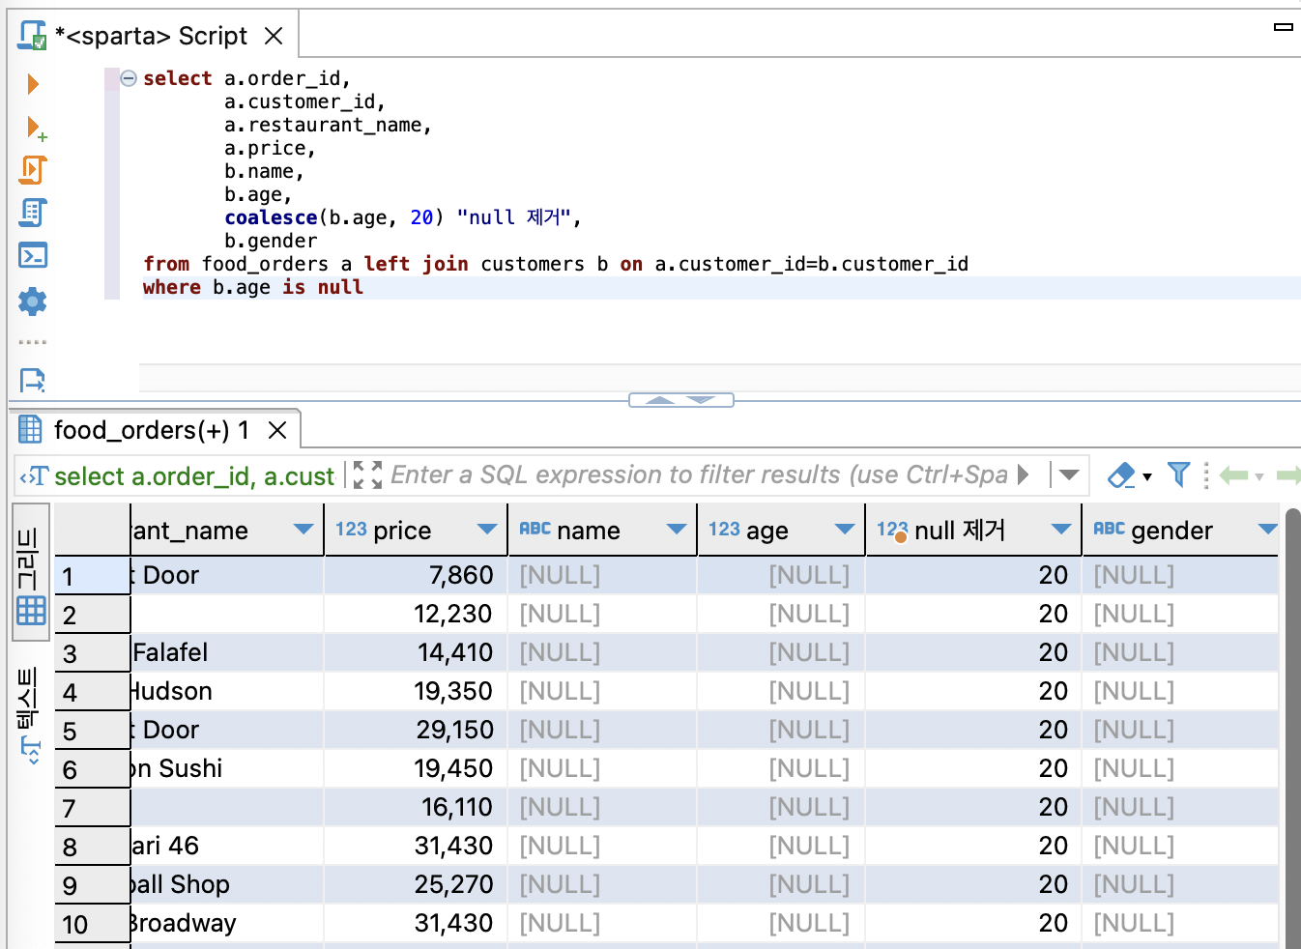Run the SQL statement with the execute arrow
This screenshot has width=1301, height=949.
[33, 84]
